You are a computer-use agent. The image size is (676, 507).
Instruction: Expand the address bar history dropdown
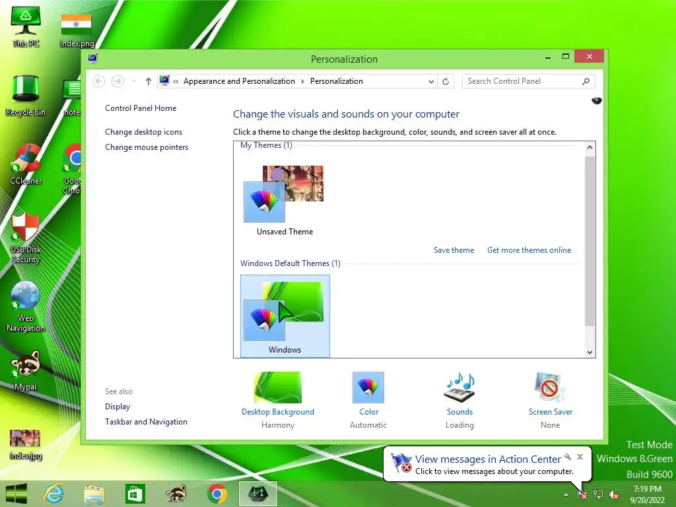(430, 81)
